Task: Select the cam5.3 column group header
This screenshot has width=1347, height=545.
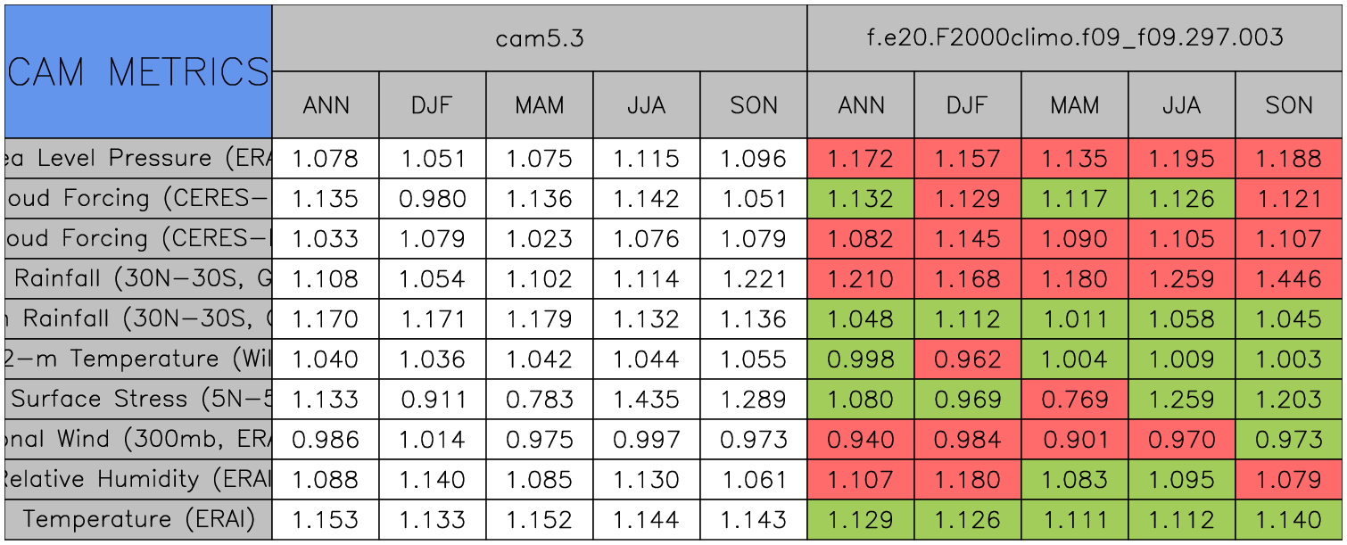Action: coord(539,37)
